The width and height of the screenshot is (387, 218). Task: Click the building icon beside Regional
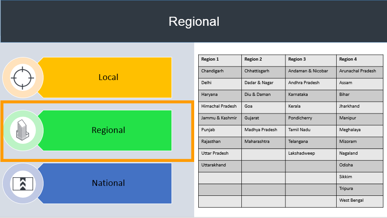(22, 130)
